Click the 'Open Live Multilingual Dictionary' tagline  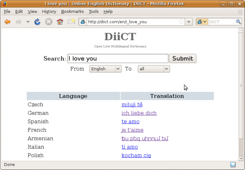pyautogui.click(x=120, y=47)
